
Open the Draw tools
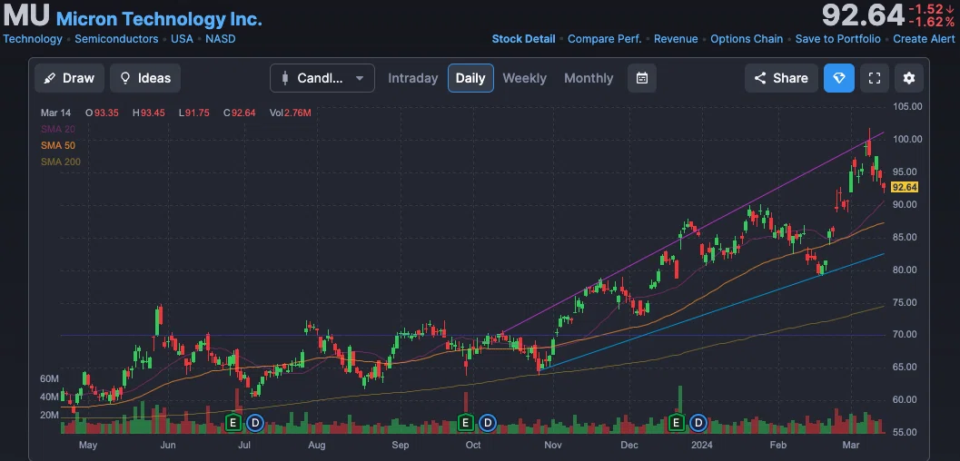click(69, 78)
